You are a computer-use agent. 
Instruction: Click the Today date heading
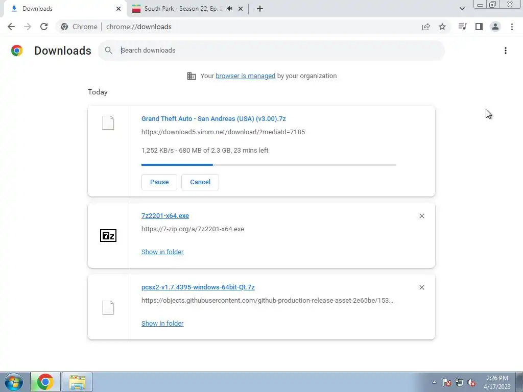point(98,92)
